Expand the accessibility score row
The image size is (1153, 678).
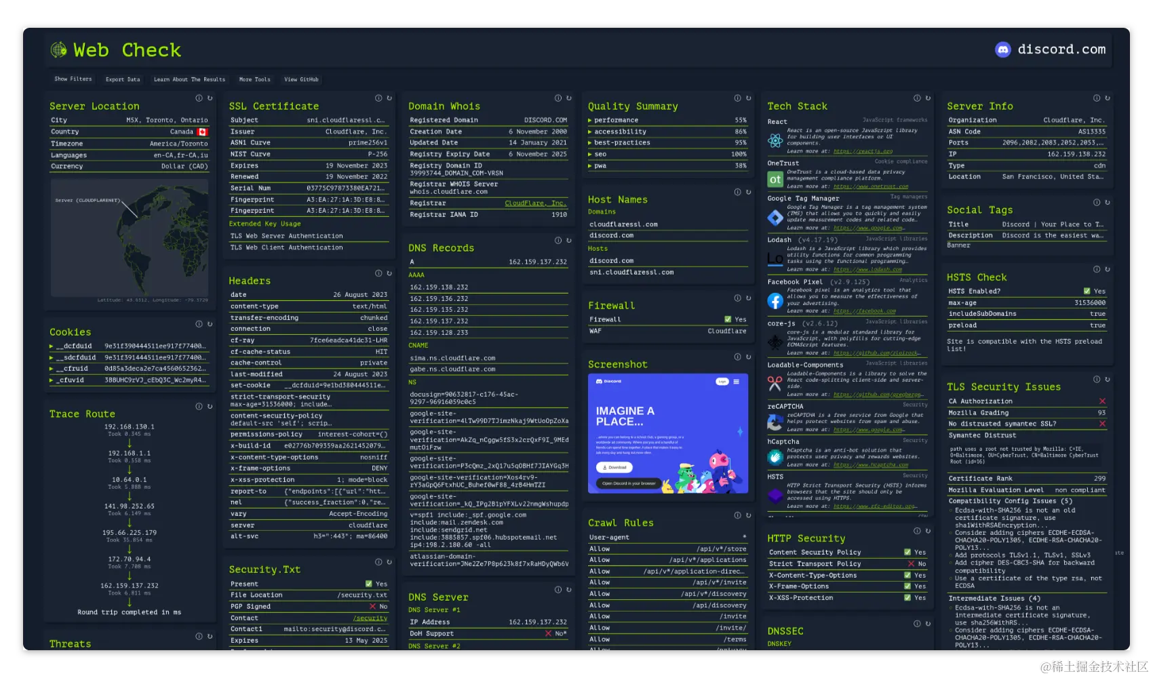[x=667, y=132]
